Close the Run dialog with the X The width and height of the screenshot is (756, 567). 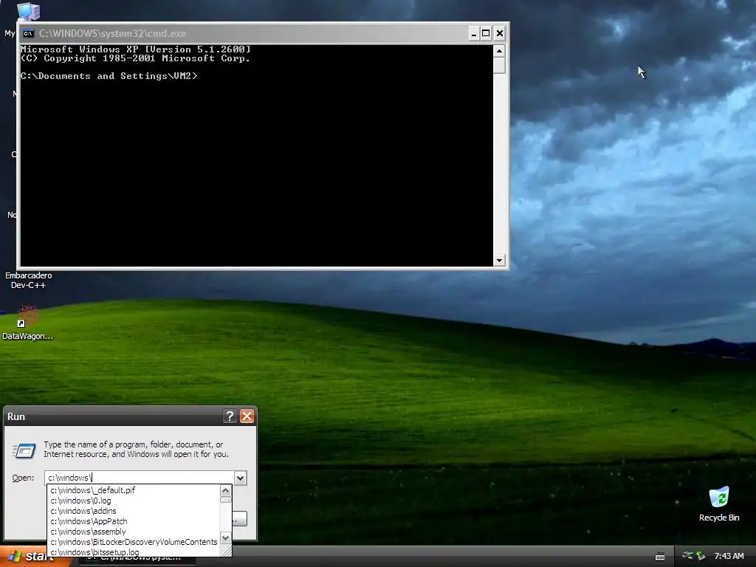[x=247, y=416]
